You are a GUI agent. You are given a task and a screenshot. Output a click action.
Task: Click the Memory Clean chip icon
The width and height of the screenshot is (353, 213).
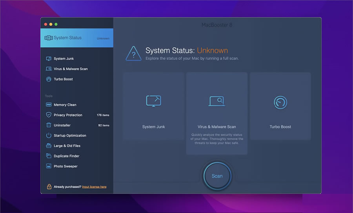[49, 105]
